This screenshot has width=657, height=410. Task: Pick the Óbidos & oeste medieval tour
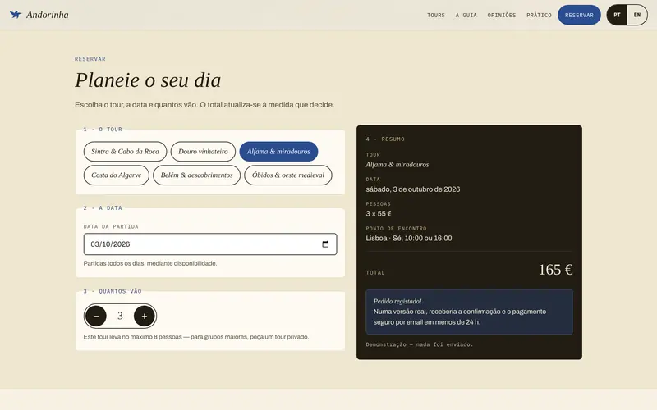[x=288, y=175]
